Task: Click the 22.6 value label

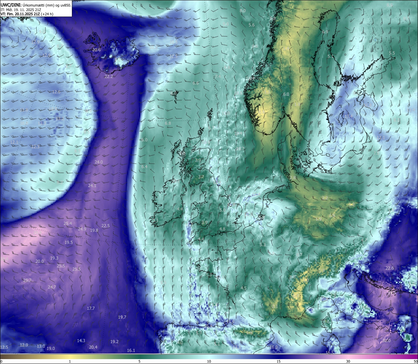Action: (x=390, y=268)
